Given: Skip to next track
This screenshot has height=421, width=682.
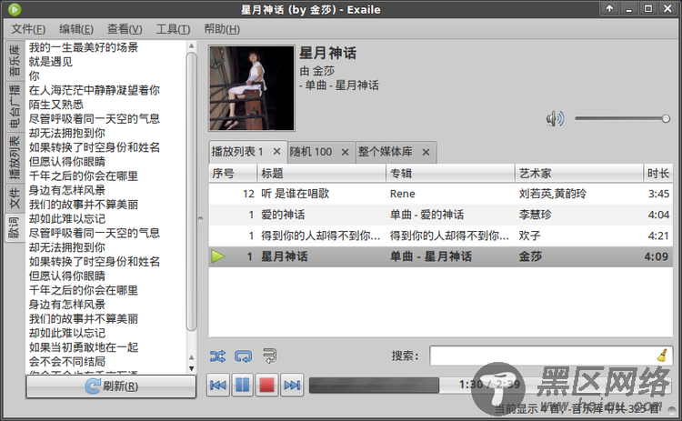Looking at the screenshot, I should coord(291,385).
